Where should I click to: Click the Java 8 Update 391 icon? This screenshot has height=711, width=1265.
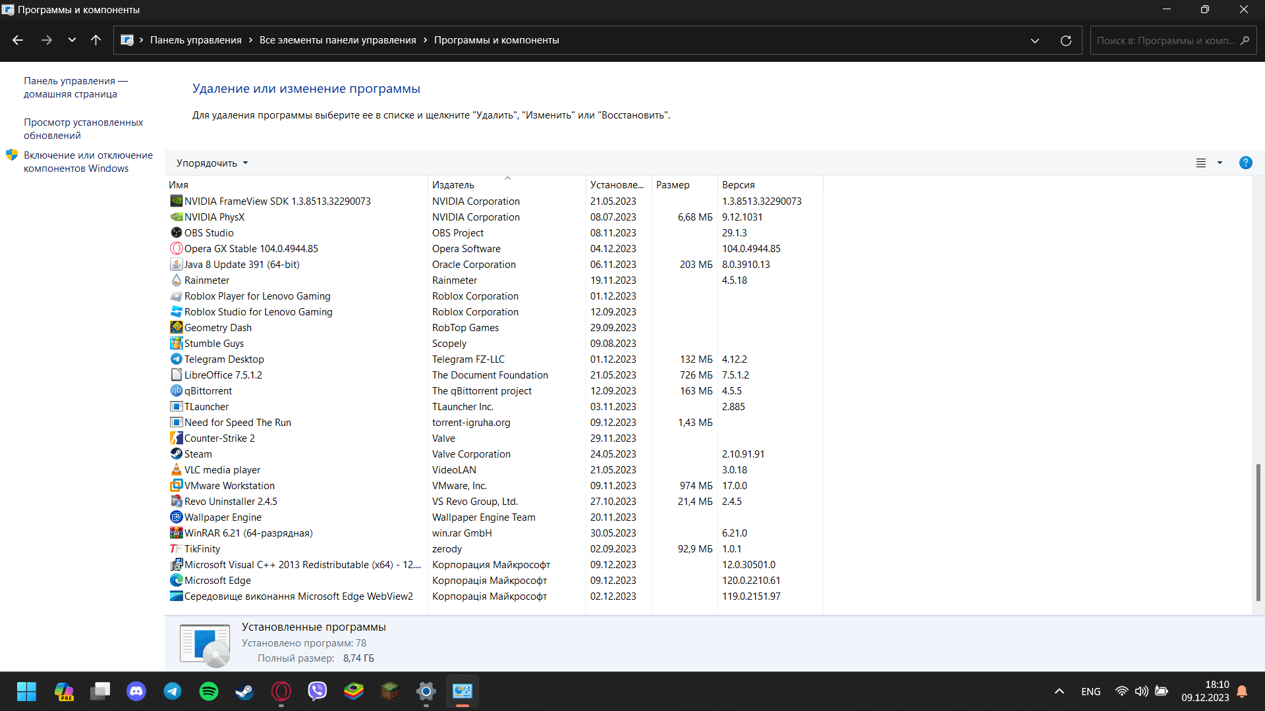click(176, 265)
